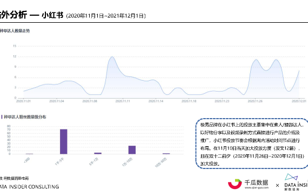Select the 10万-50万 small bar
The image size is (308, 195).
click(166, 154)
